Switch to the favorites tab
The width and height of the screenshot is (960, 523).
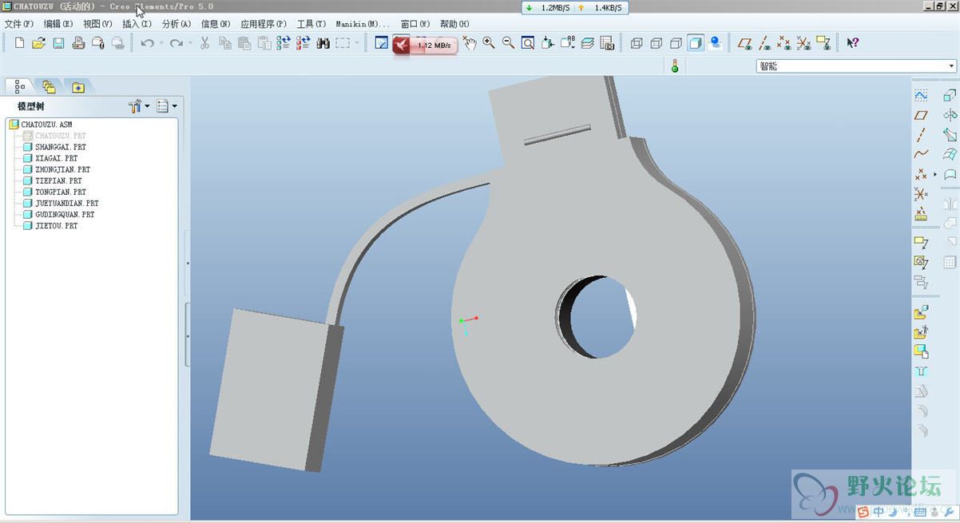point(78,86)
